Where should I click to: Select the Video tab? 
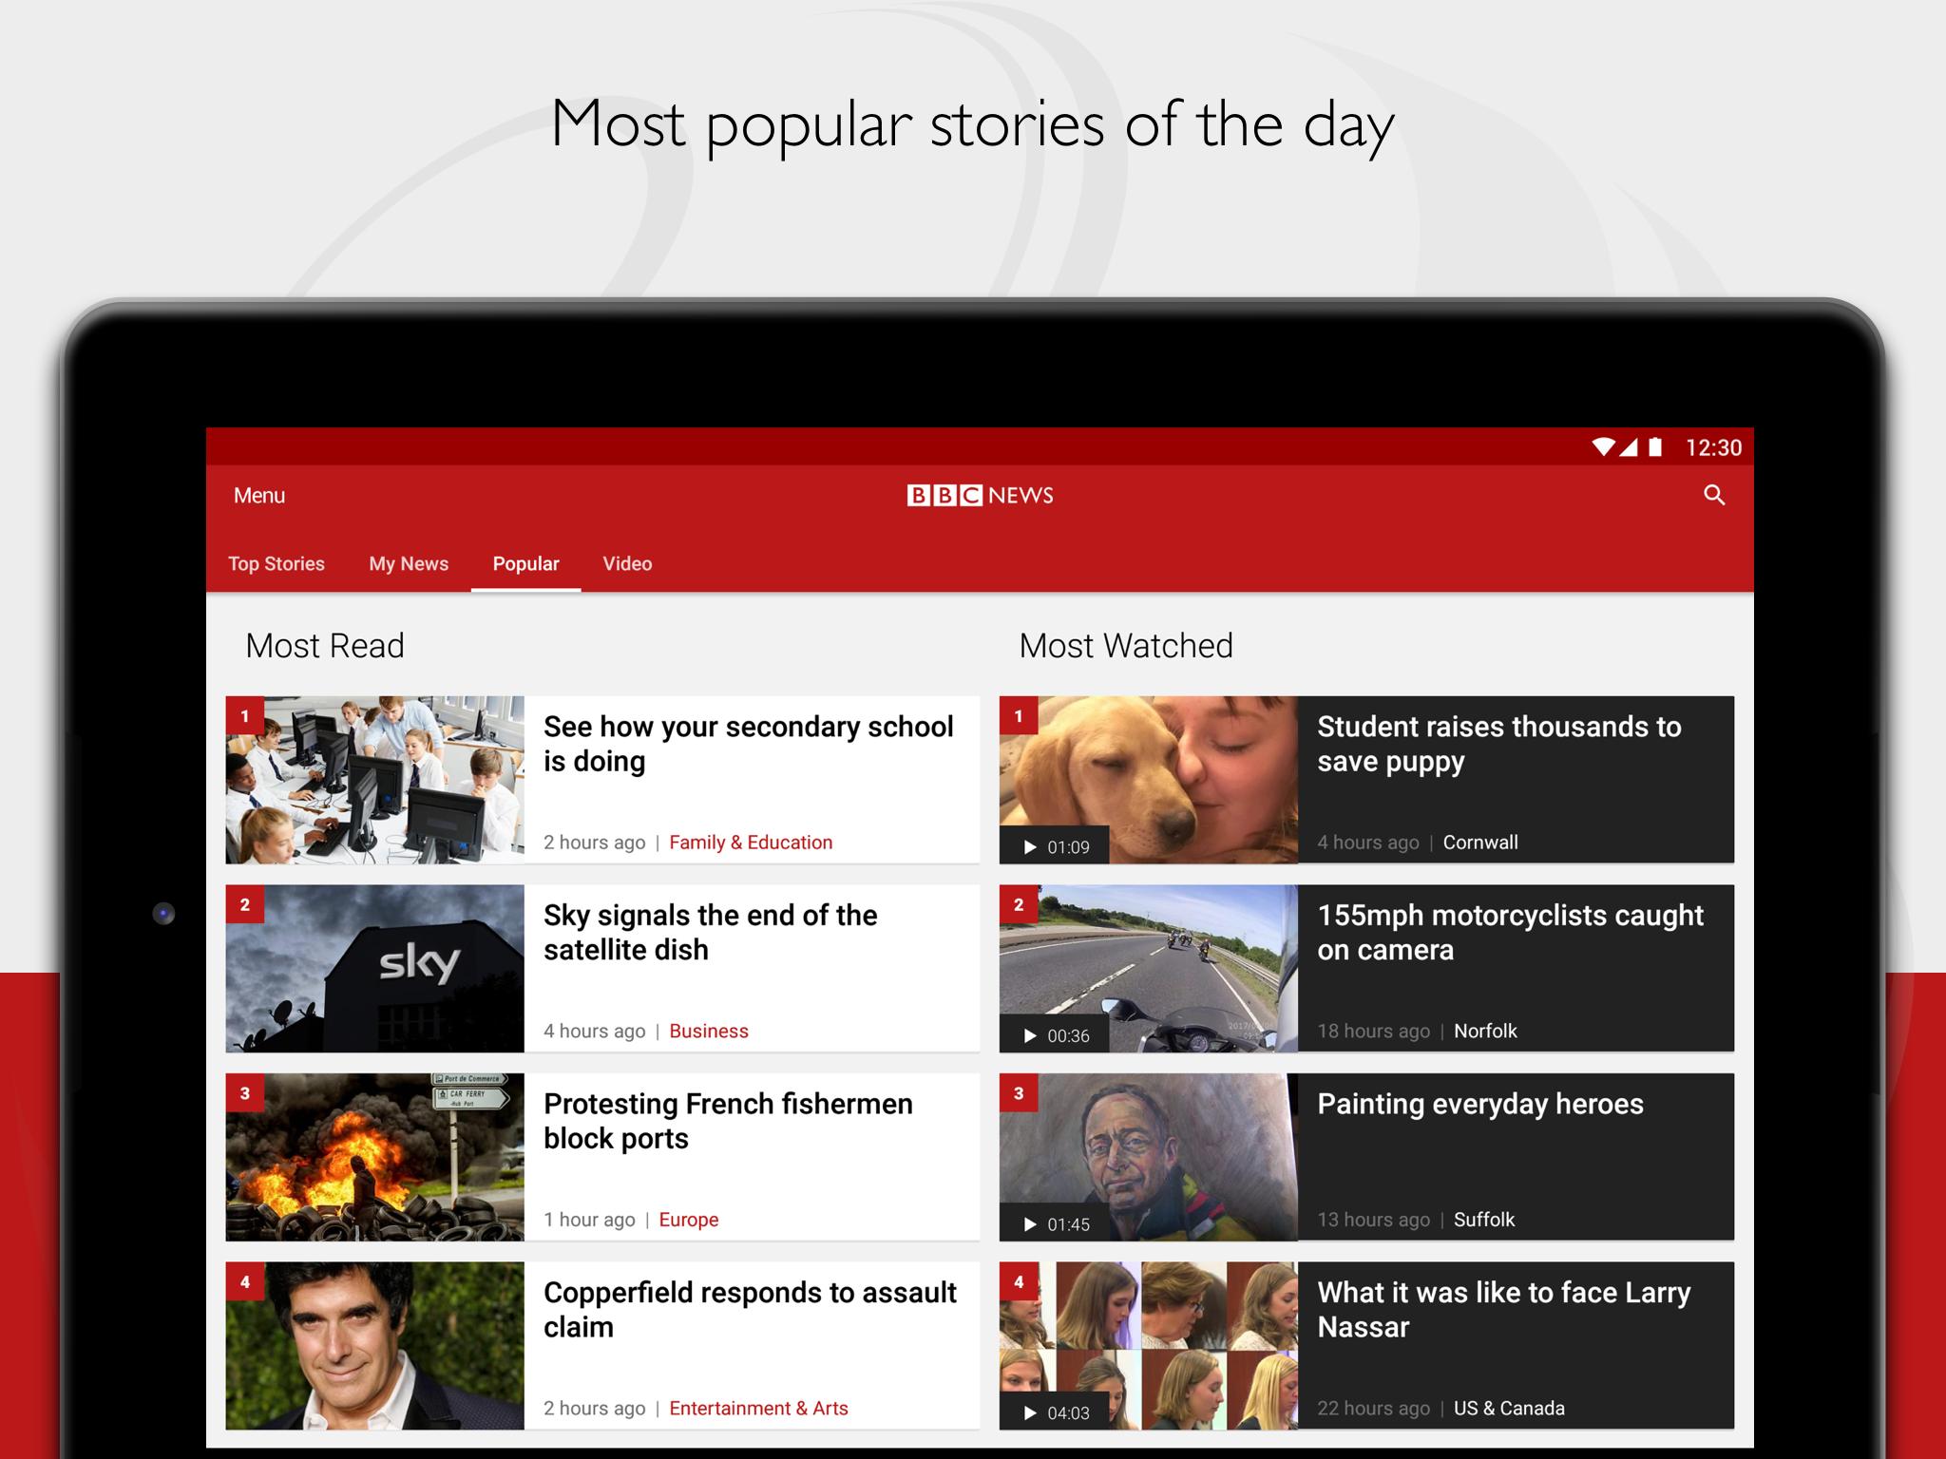[627, 564]
